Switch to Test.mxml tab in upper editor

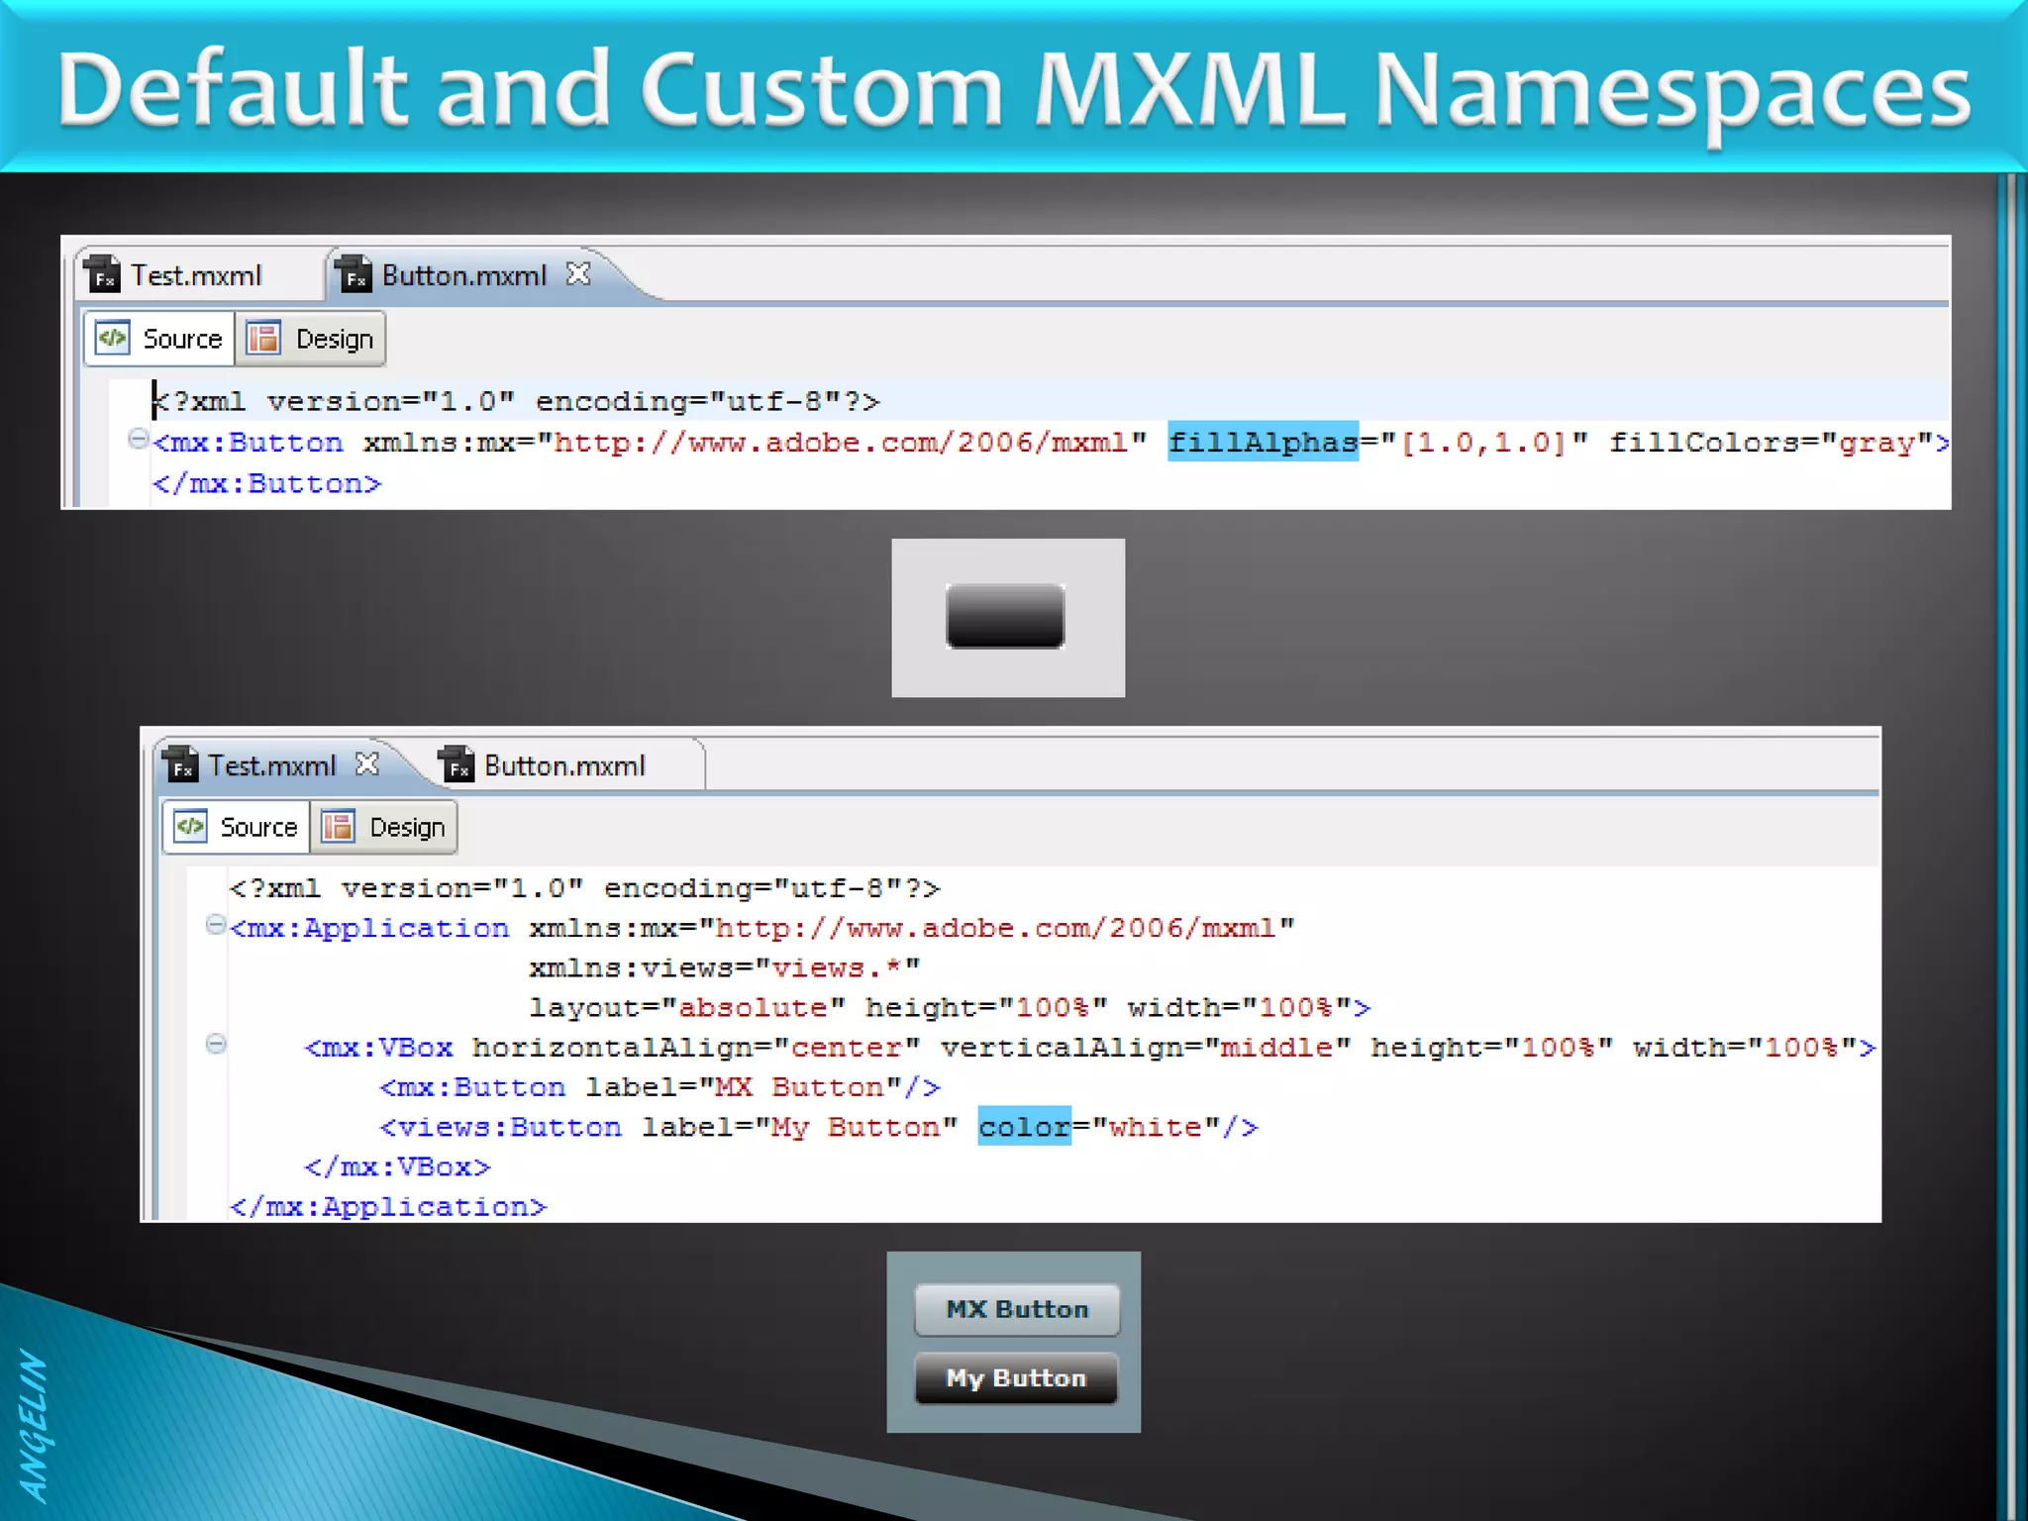coord(196,275)
